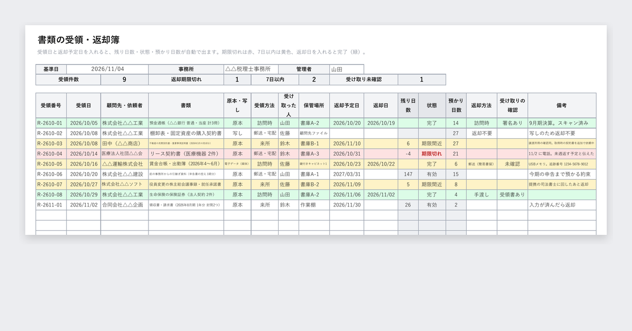Select the received date 2026/10/27
This screenshot has width=632, height=331.
point(84,184)
